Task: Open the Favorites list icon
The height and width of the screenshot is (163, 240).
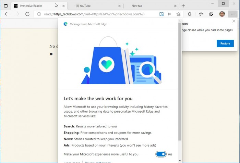Action: pyautogui.click(x=201, y=14)
